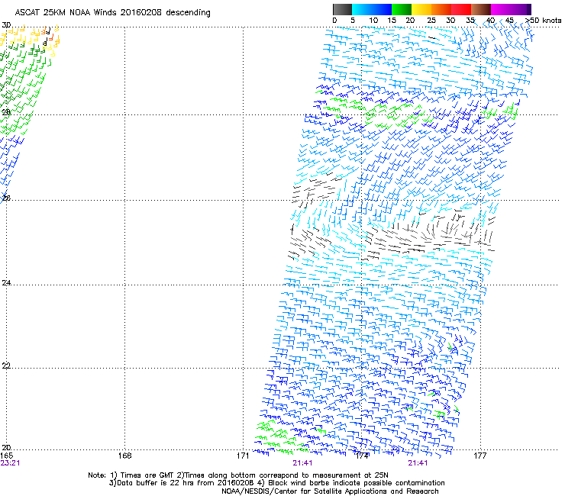The height and width of the screenshot is (496, 565).
Task: Click the '45' label under the color bar
Action: 509,21
